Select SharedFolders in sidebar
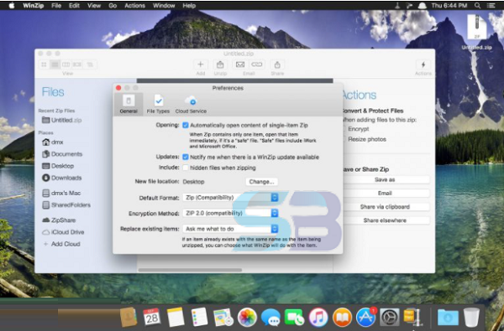The height and width of the screenshot is (331, 504). [x=66, y=205]
